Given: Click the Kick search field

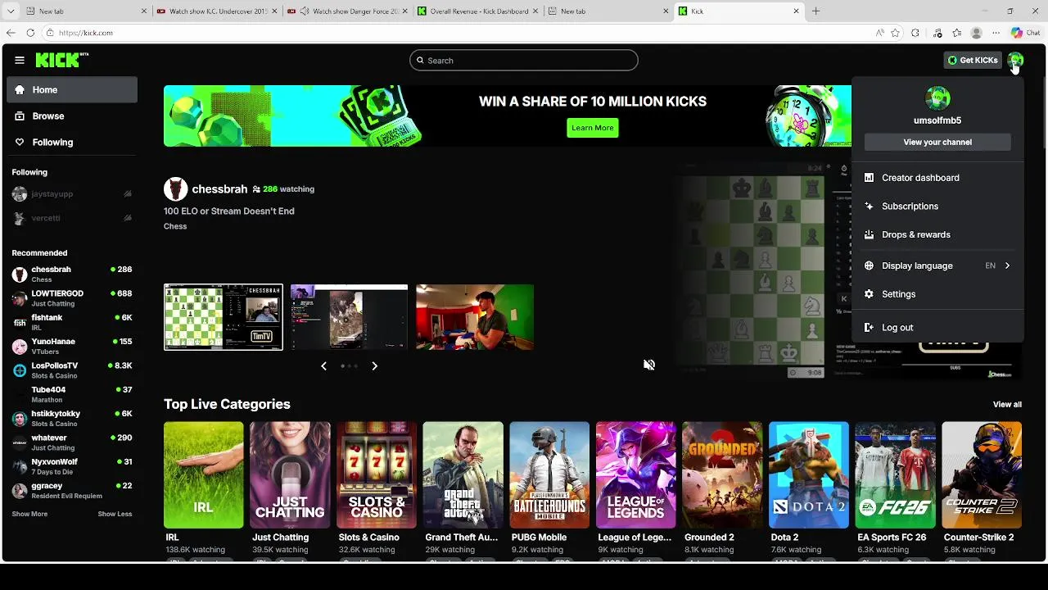Looking at the screenshot, I should (524, 61).
